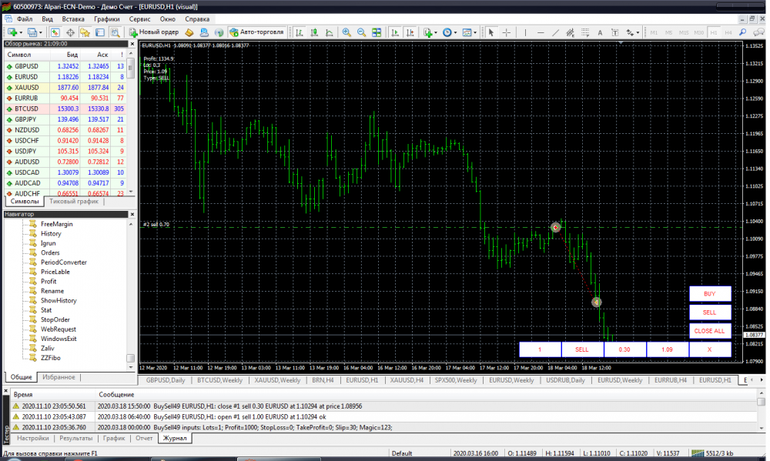Image resolution: width=770 pixels, height=461 pixels.
Task: Tile chart windows icon
Action: (x=377, y=32)
